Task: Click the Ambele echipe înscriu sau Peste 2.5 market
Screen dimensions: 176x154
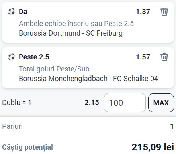Action: pos(76,24)
